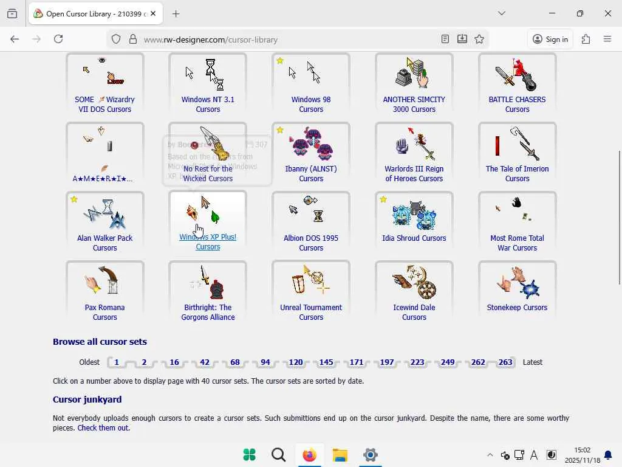Go to cursor sets page 249
Image resolution: width=622 pixels, height=467 pixels.
[x=448, y=362]
